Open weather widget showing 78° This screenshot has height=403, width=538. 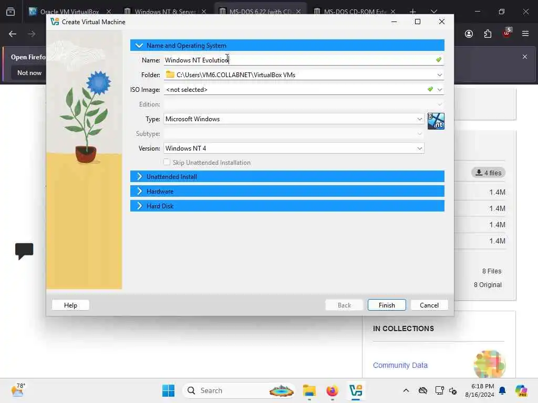pyautogui.click(x=17, y=390)
